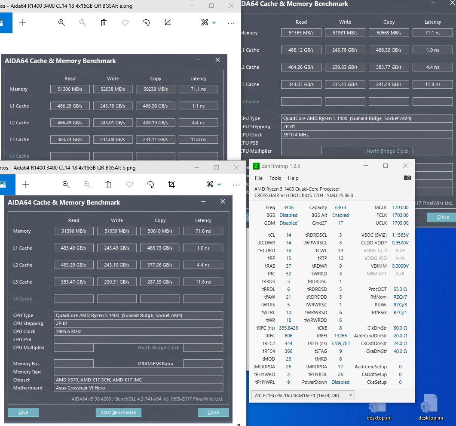The width and height of the screenshot is (456, 426).
Task: Zoom out in the top Photos window
Action: point(83,23)
